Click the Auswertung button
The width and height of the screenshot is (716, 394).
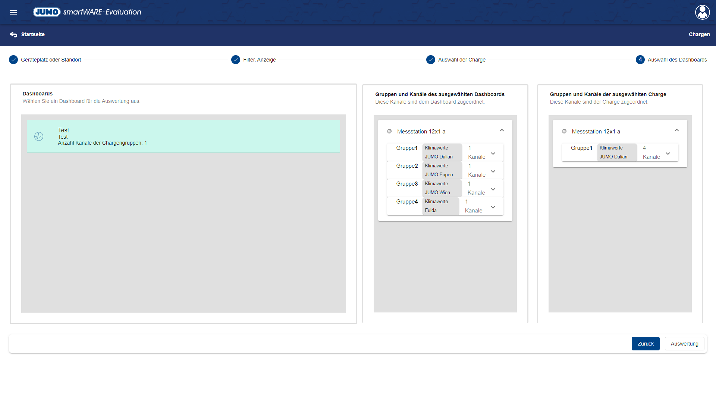684,344
